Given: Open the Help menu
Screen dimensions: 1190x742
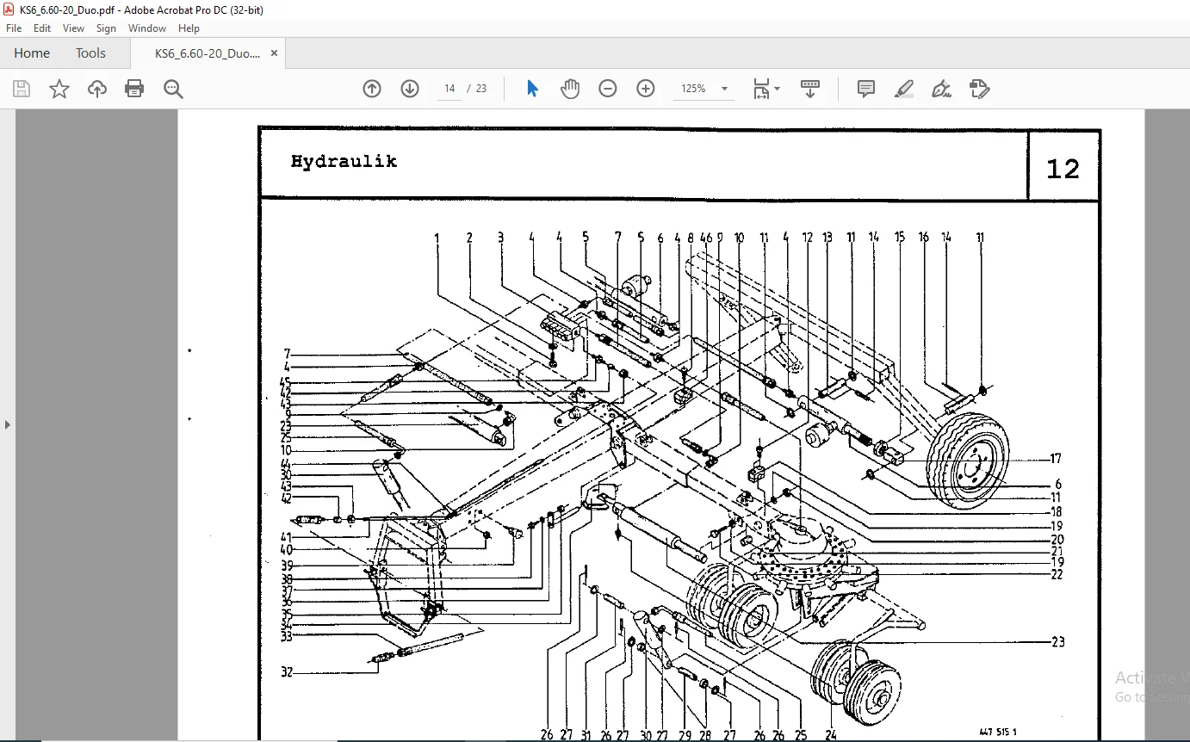Looking at the screenshot, I should [x=189, y=28].
